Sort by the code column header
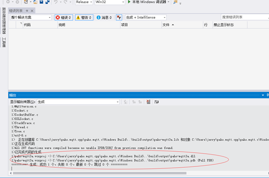This screenshot has height=178, width=269. click(40, 25)
